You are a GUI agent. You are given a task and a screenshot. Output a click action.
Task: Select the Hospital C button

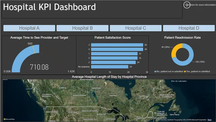[x=136, y=28]
